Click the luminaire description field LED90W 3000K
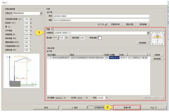The image size is (169, 112). pos(101,16)
